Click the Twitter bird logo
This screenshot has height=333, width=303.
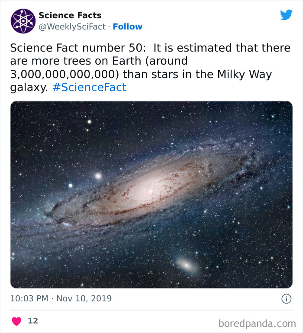286,15
